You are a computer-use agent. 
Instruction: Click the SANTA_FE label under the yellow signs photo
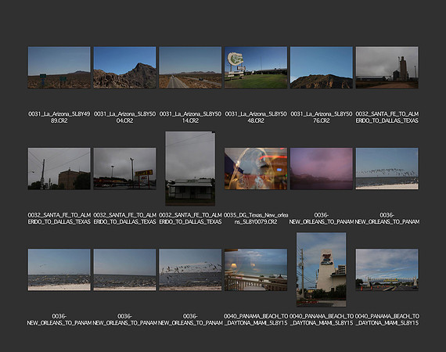[124, 218]
